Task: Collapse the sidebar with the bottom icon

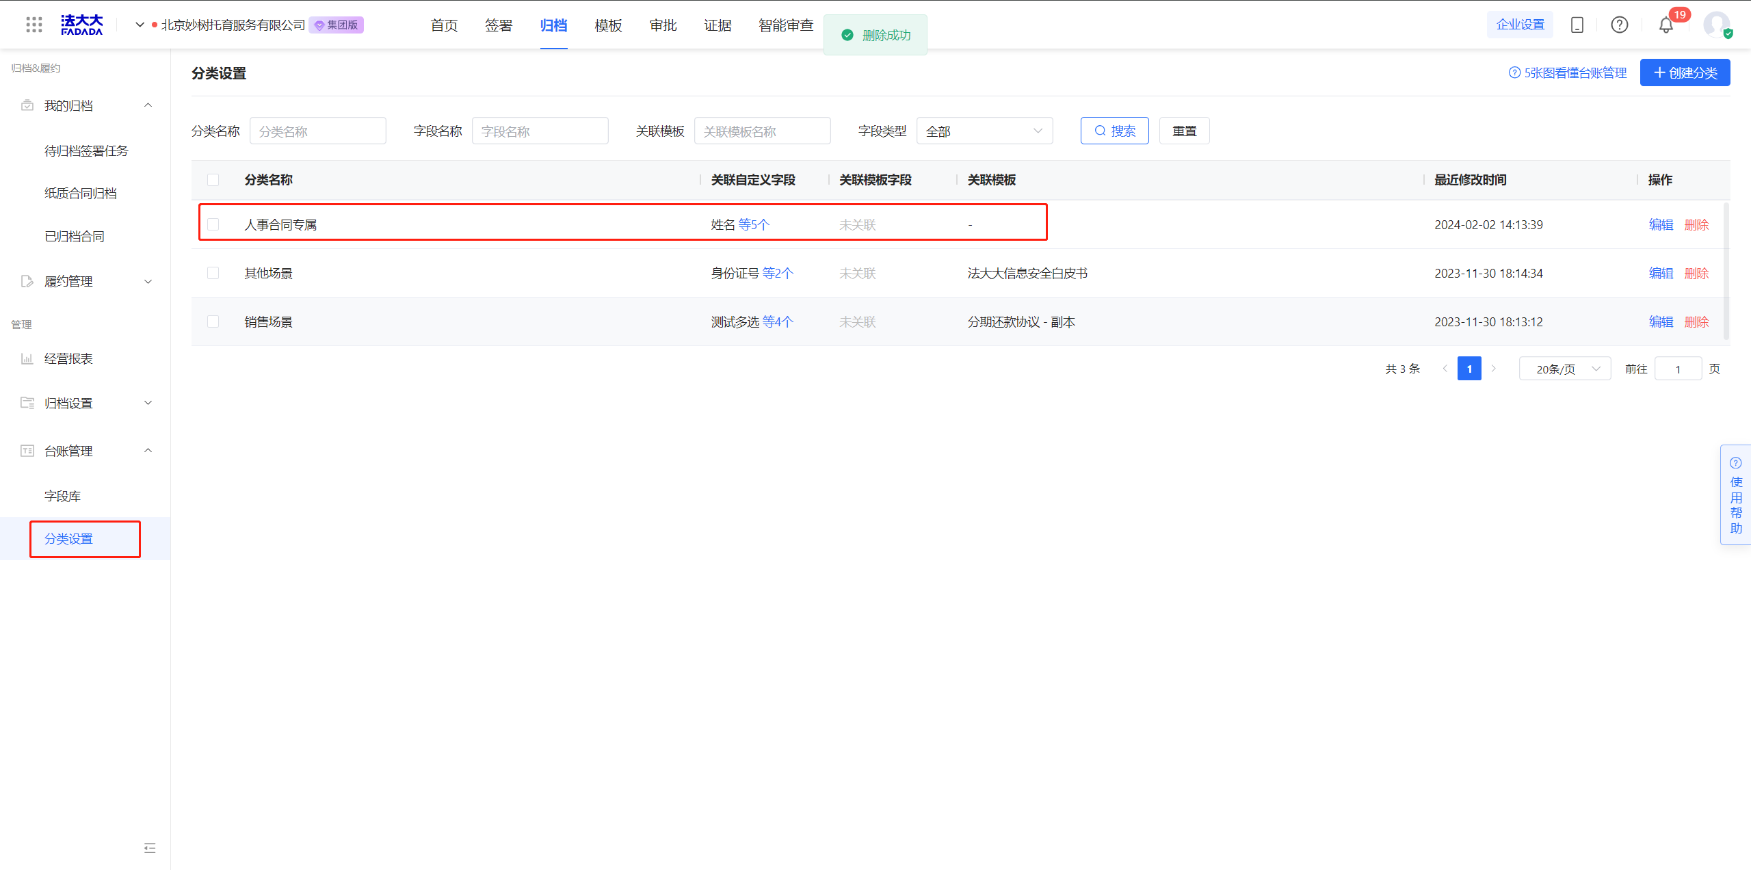Action: click(150, 848)
